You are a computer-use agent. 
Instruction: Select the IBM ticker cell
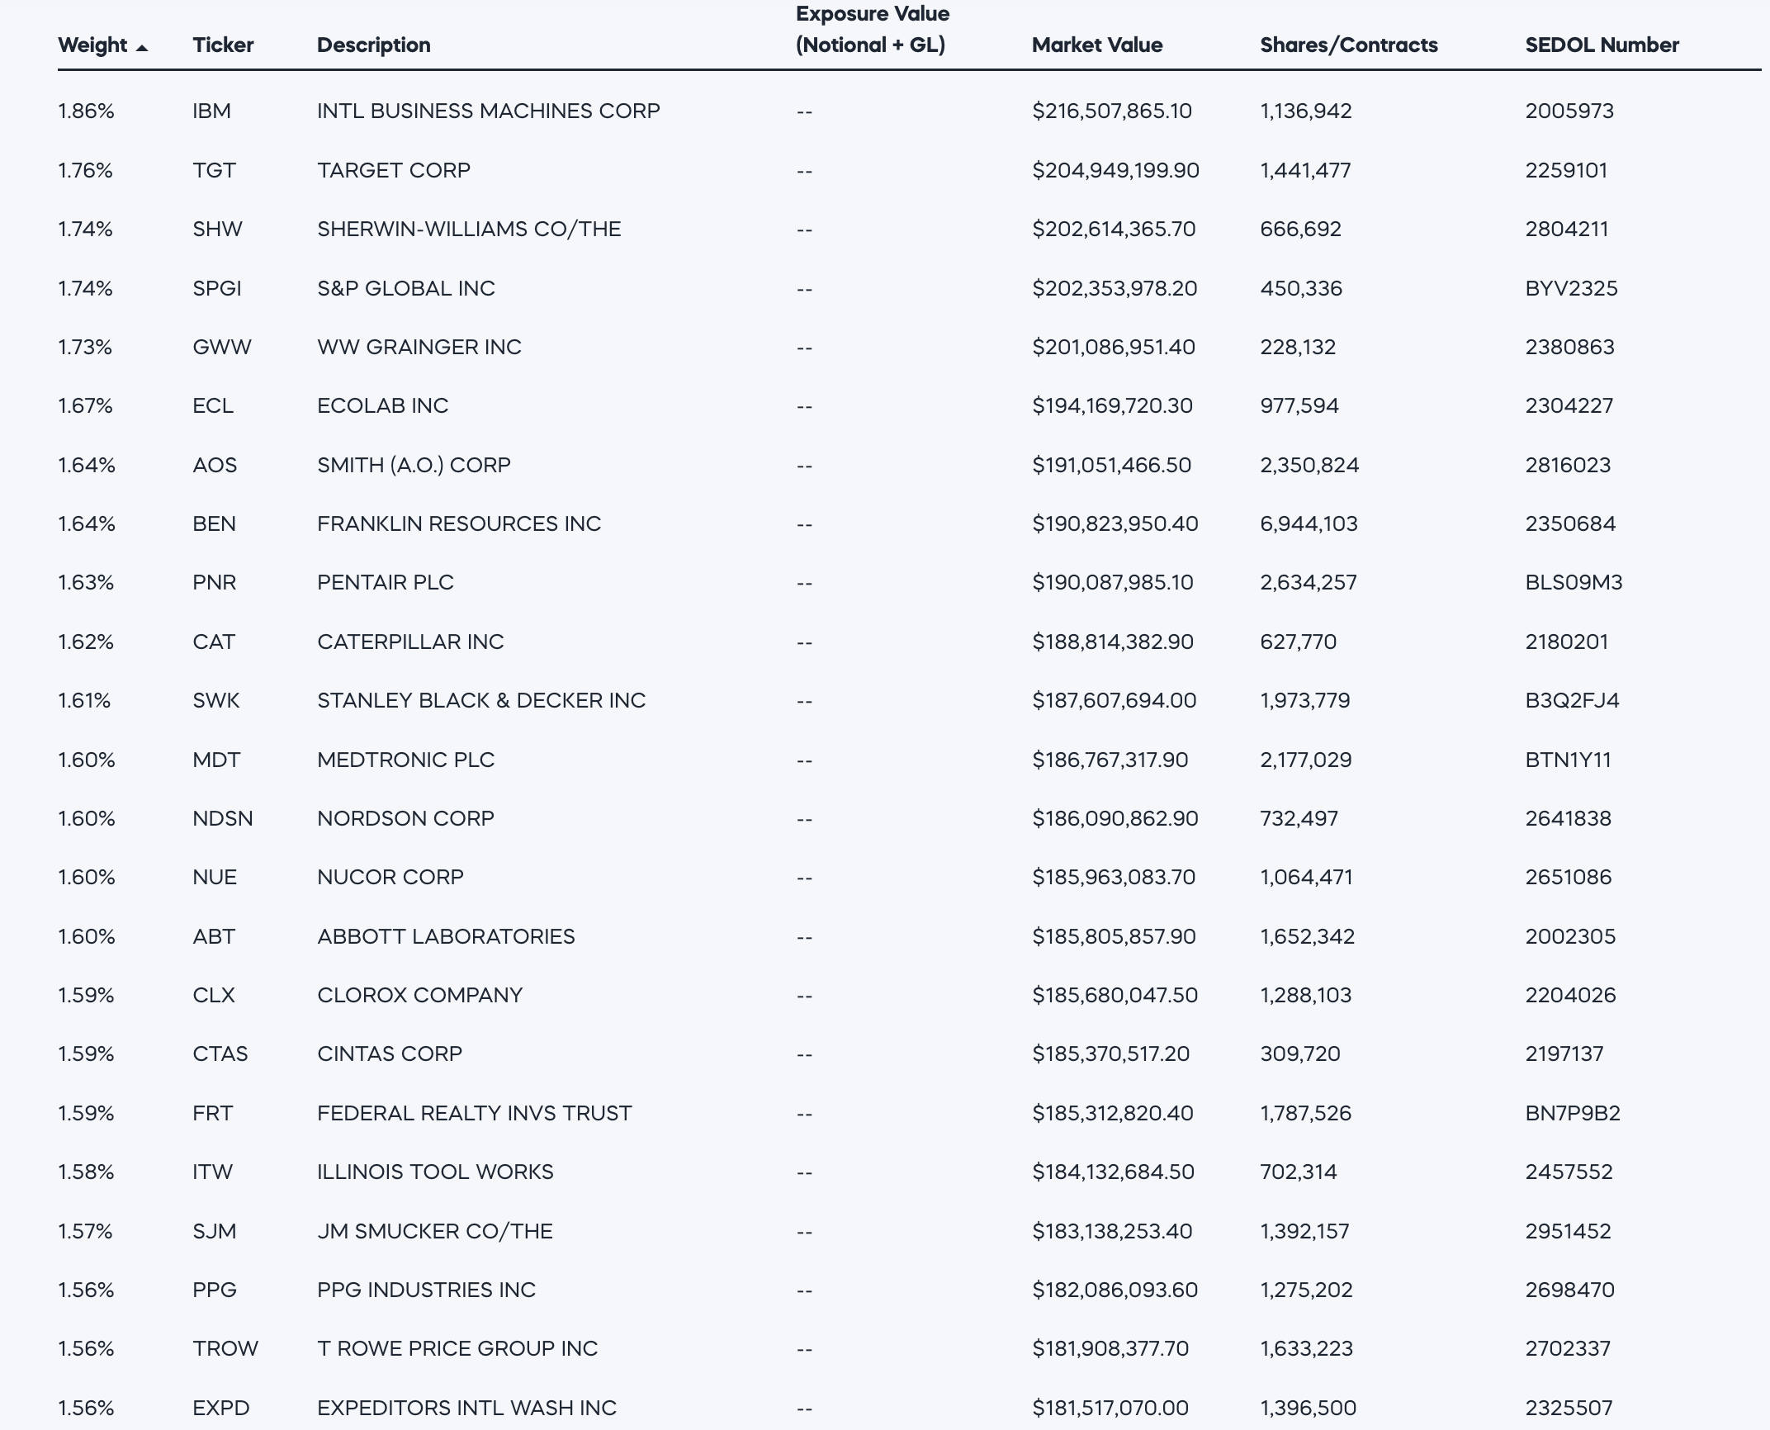pos(212,111)
